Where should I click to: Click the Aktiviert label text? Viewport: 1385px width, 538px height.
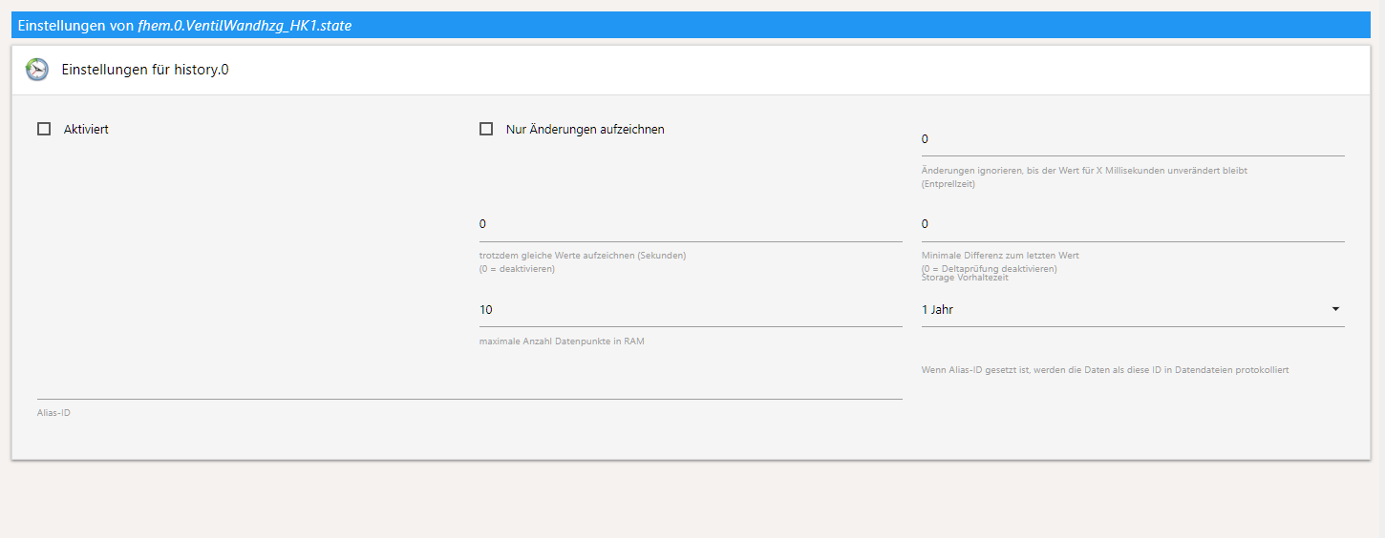click(86, 129)
